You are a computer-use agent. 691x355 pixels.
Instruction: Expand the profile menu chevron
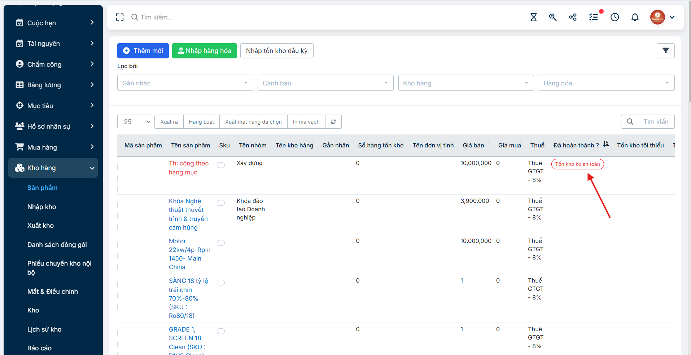(672, 17)
